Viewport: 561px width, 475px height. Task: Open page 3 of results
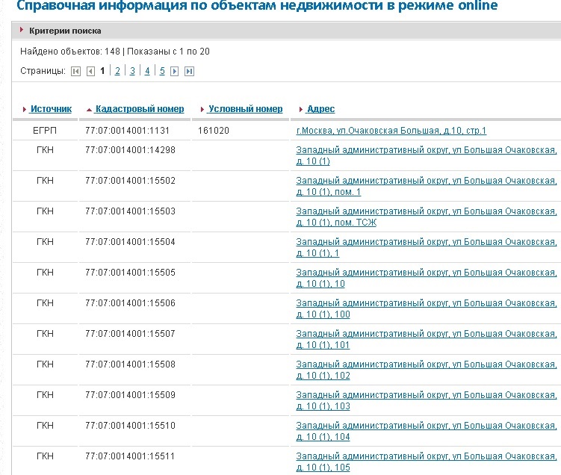pos(132,71)
